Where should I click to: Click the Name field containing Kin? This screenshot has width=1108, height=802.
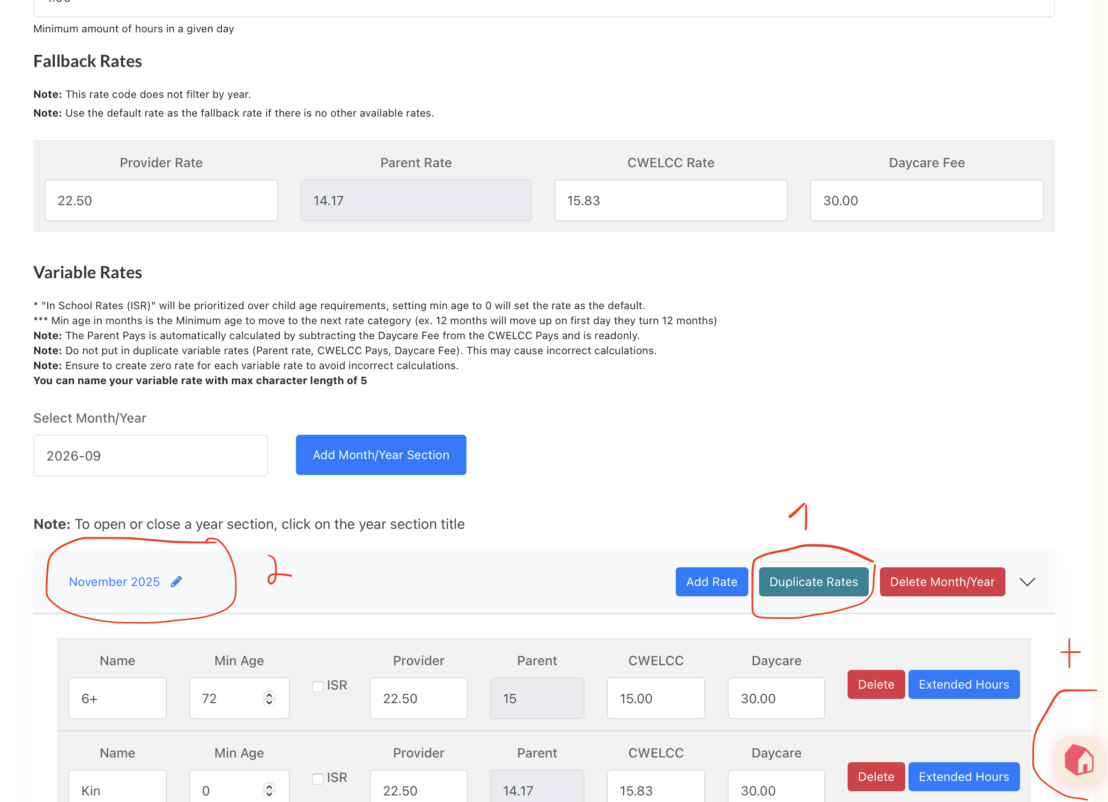coord(117,787)
